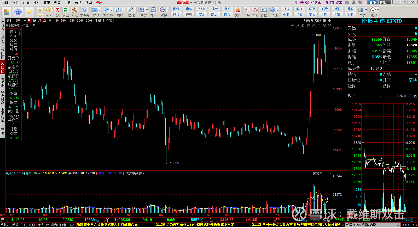
Task: Open the 行情 menu
Action: click(26, 2)
